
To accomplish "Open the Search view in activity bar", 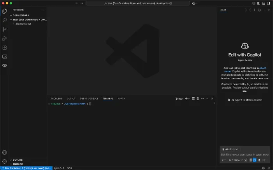I will [5, 20].
